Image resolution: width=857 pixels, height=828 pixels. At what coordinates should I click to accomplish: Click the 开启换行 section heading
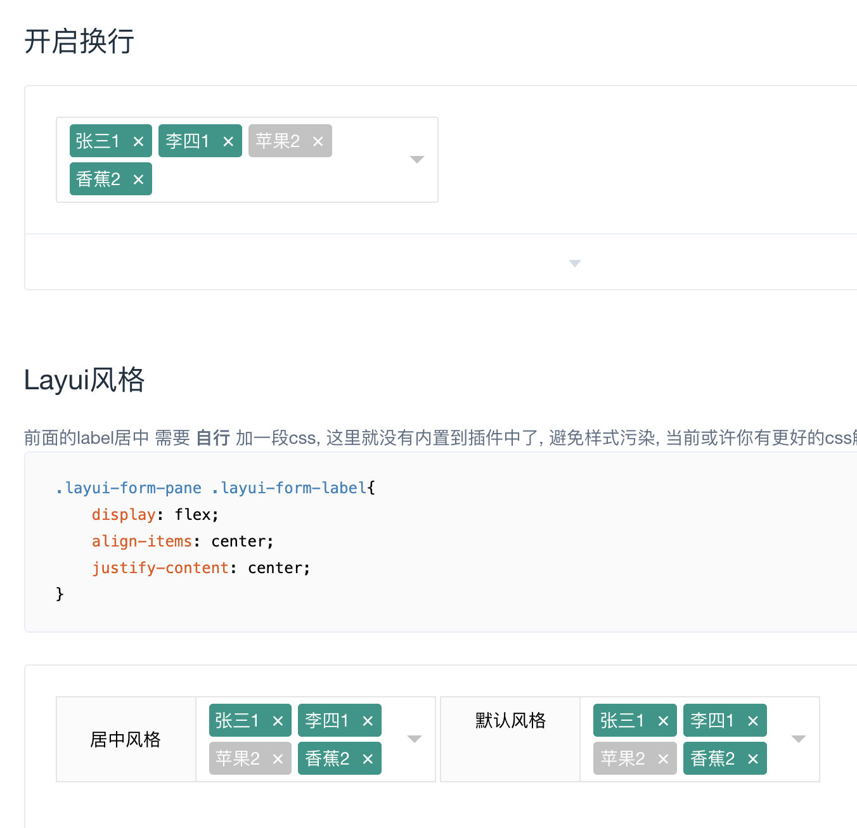coord(79,42)
